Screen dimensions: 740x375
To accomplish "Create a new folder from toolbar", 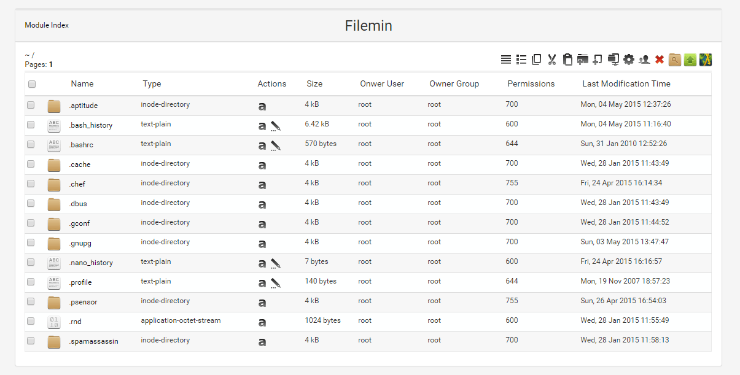I will (583, 60).
